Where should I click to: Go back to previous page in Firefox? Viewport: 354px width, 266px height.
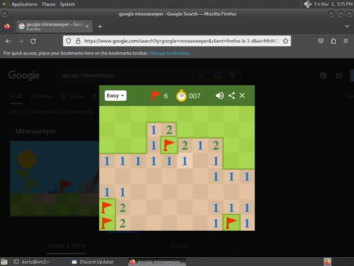tap(8, 41)
